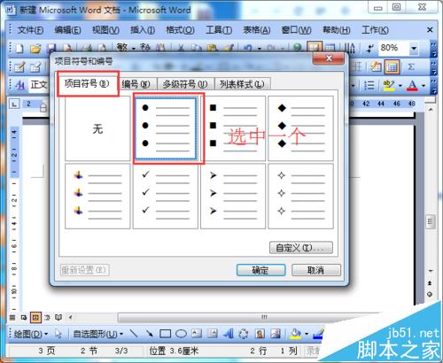Click the Paste clipboard icon
Screen dimensions: 443x363
[212, 48]
